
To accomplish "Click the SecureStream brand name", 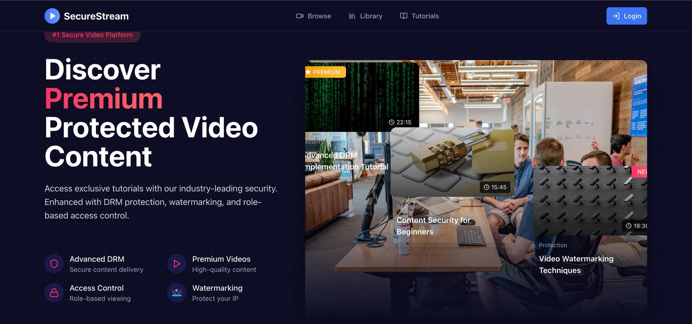I will pos(96,16).
